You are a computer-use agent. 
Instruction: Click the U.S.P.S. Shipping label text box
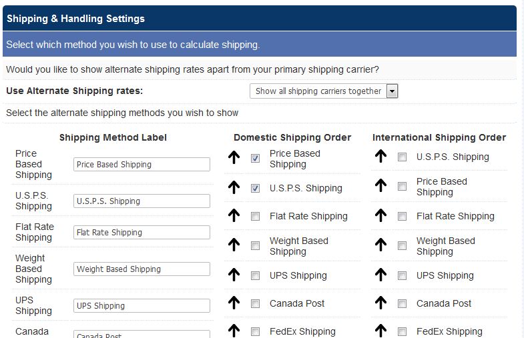[142, 201]
